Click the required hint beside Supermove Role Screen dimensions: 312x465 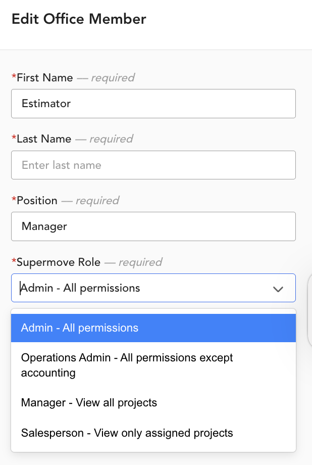pos(140,262)
